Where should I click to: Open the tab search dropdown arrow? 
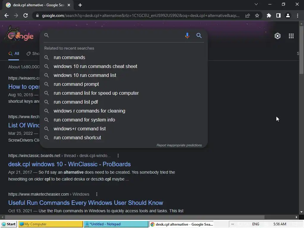click(x=256, y=4)
